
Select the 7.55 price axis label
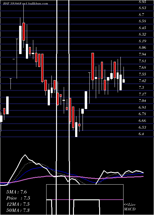(142, 74)
